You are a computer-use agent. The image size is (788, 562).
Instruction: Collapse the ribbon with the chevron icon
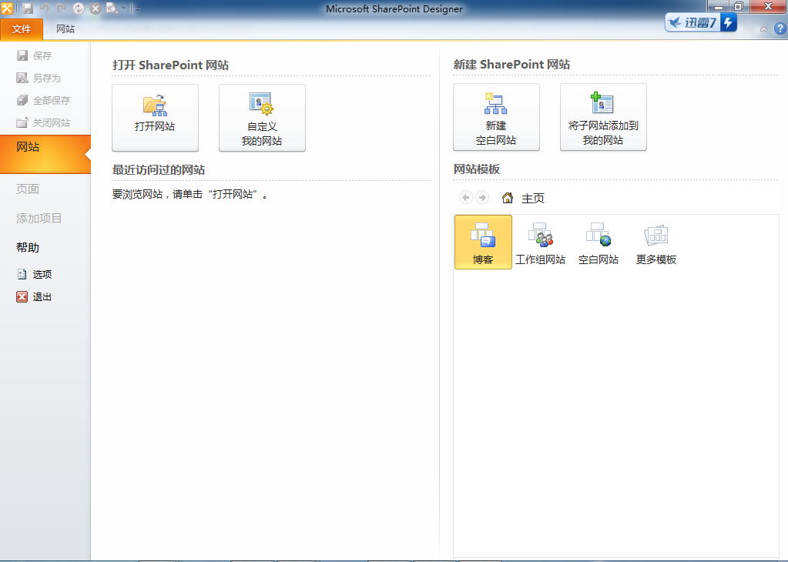tap(763, 28)
